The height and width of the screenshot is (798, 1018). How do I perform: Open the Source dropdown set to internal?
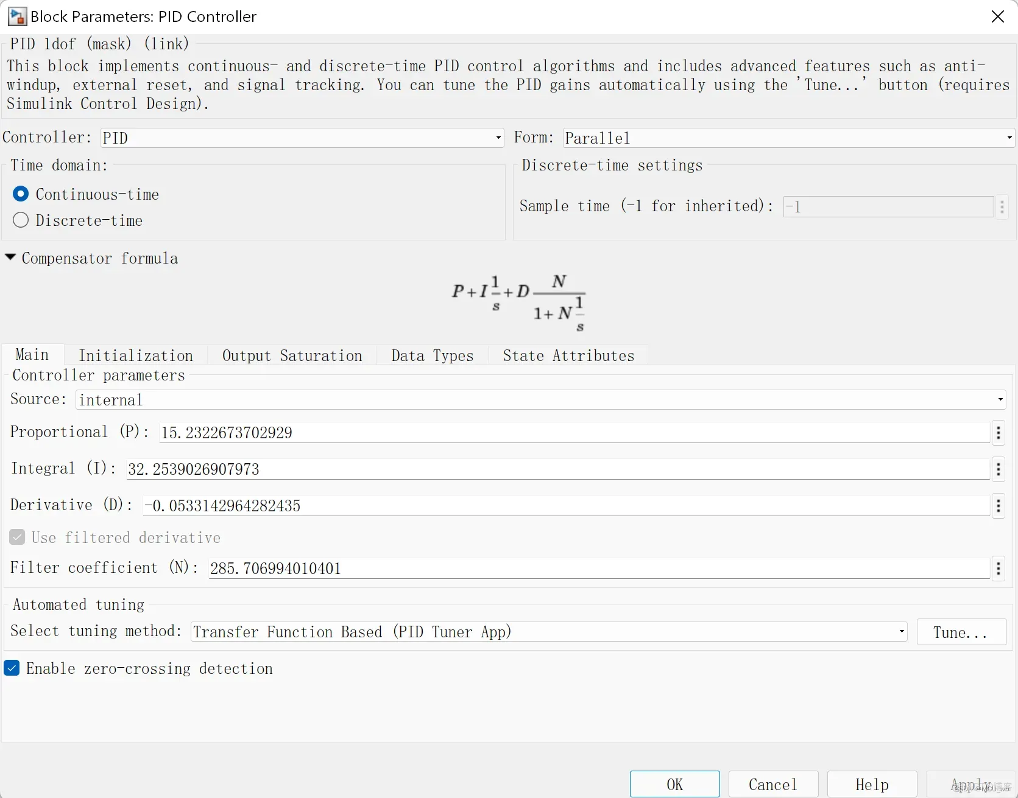click(x=541, y=400)
